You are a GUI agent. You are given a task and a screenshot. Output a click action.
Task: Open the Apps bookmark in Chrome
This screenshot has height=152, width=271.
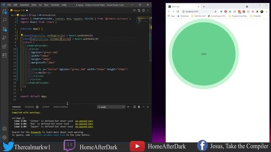[x=171, y=16]
